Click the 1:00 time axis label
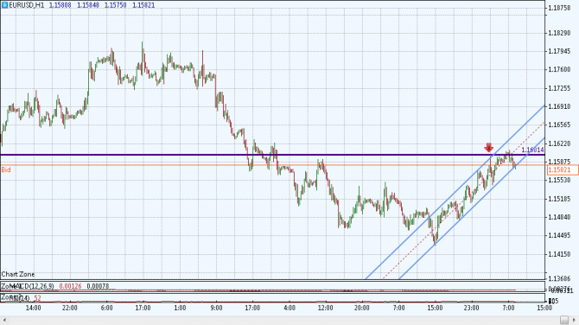The height and width of the screenshot is (325, 579). pos(180,308)
